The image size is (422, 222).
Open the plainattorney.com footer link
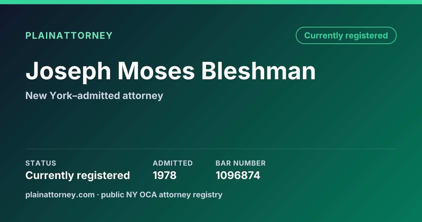pos(60,195)
